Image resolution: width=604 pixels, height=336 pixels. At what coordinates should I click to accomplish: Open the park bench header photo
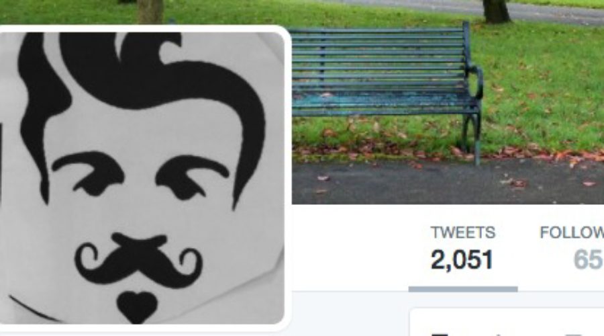(447, 102)
